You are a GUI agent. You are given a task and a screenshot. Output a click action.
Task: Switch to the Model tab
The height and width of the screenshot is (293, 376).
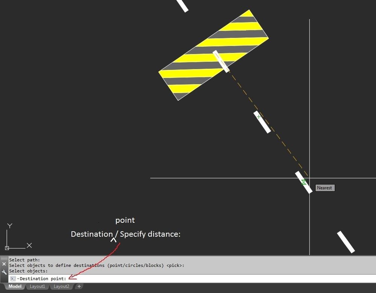tap(15, 286)
